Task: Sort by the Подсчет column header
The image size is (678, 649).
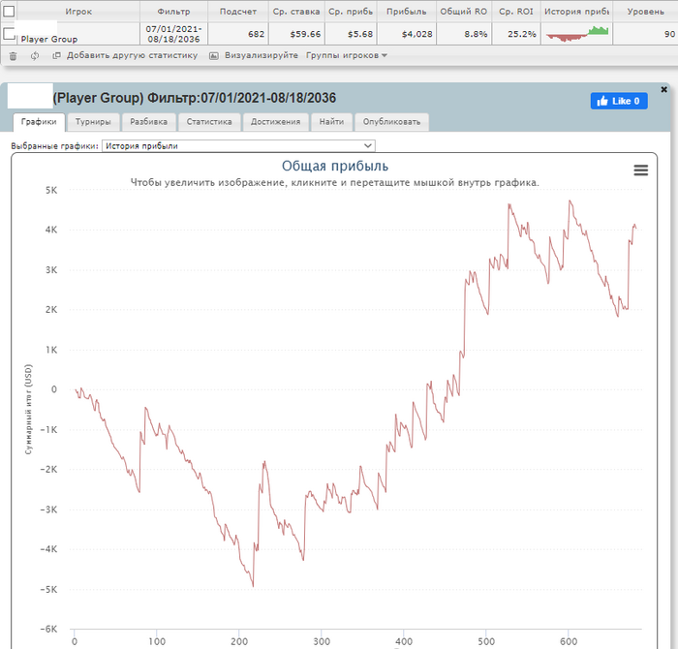Action: (238, 12)
